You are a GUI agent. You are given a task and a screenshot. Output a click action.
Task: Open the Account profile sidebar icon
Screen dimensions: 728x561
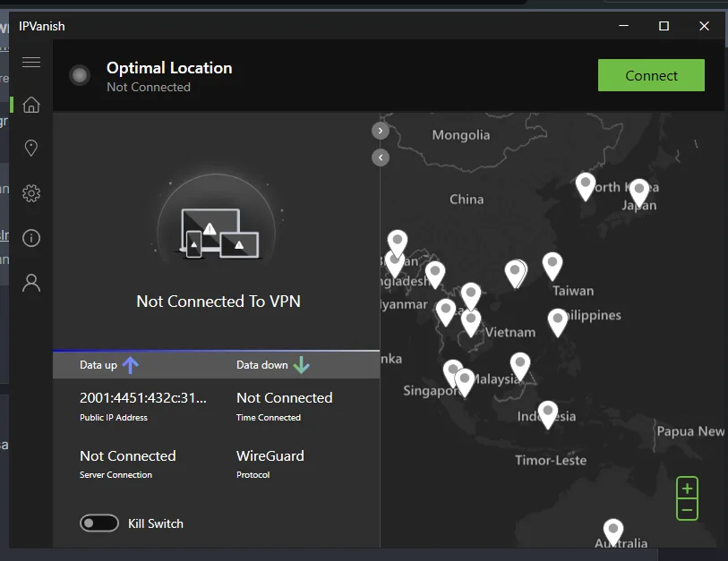[31, 283]
